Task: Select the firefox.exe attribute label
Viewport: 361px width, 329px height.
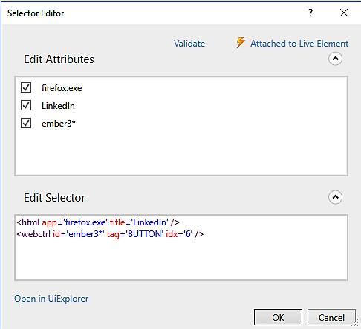Action: tap(62, 88)
